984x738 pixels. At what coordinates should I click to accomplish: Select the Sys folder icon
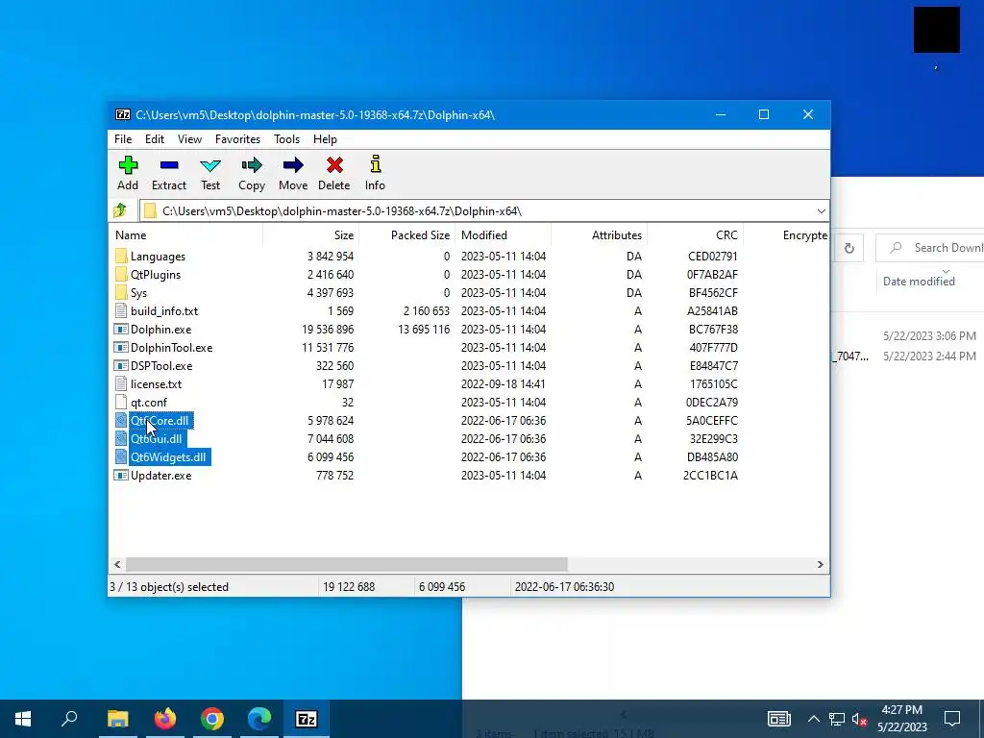(x=121, y=292)
